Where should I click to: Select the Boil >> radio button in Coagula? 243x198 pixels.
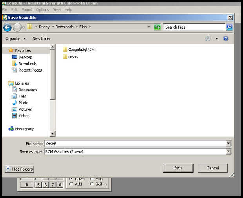tap(92, 184)
